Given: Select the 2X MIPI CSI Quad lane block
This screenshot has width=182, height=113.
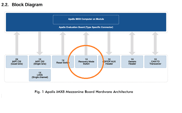Looking at the screenshot, I should click(17, 62).
